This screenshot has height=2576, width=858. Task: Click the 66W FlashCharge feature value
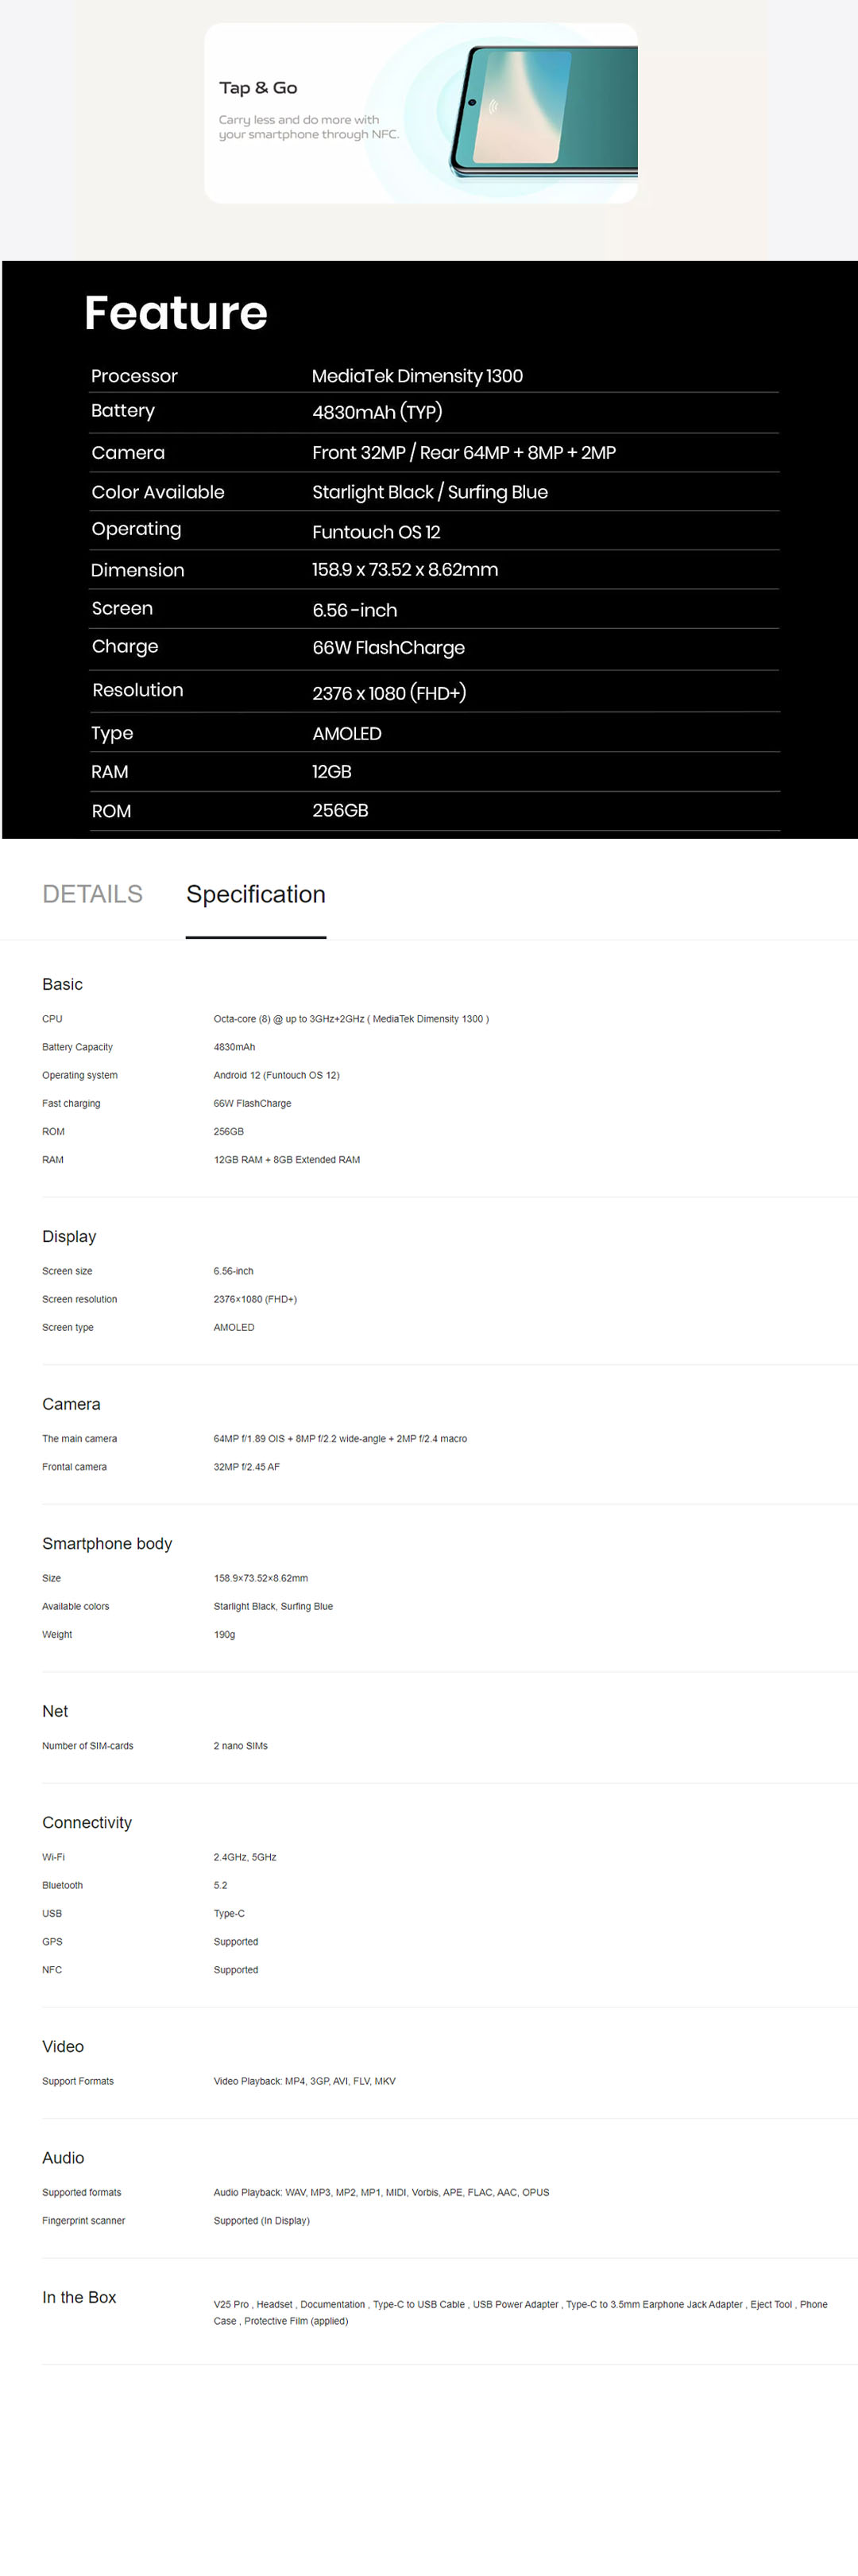tap(388, 648)
